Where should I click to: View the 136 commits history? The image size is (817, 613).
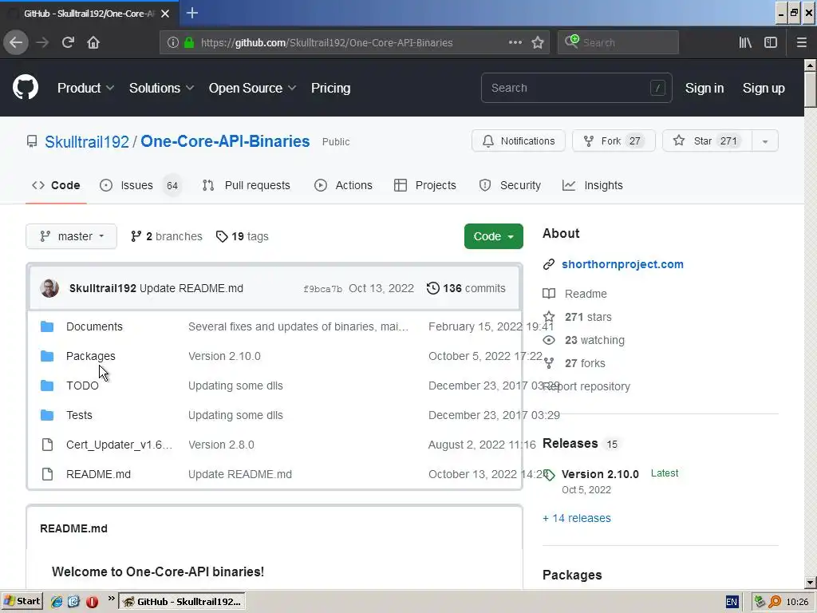point(466,288)
